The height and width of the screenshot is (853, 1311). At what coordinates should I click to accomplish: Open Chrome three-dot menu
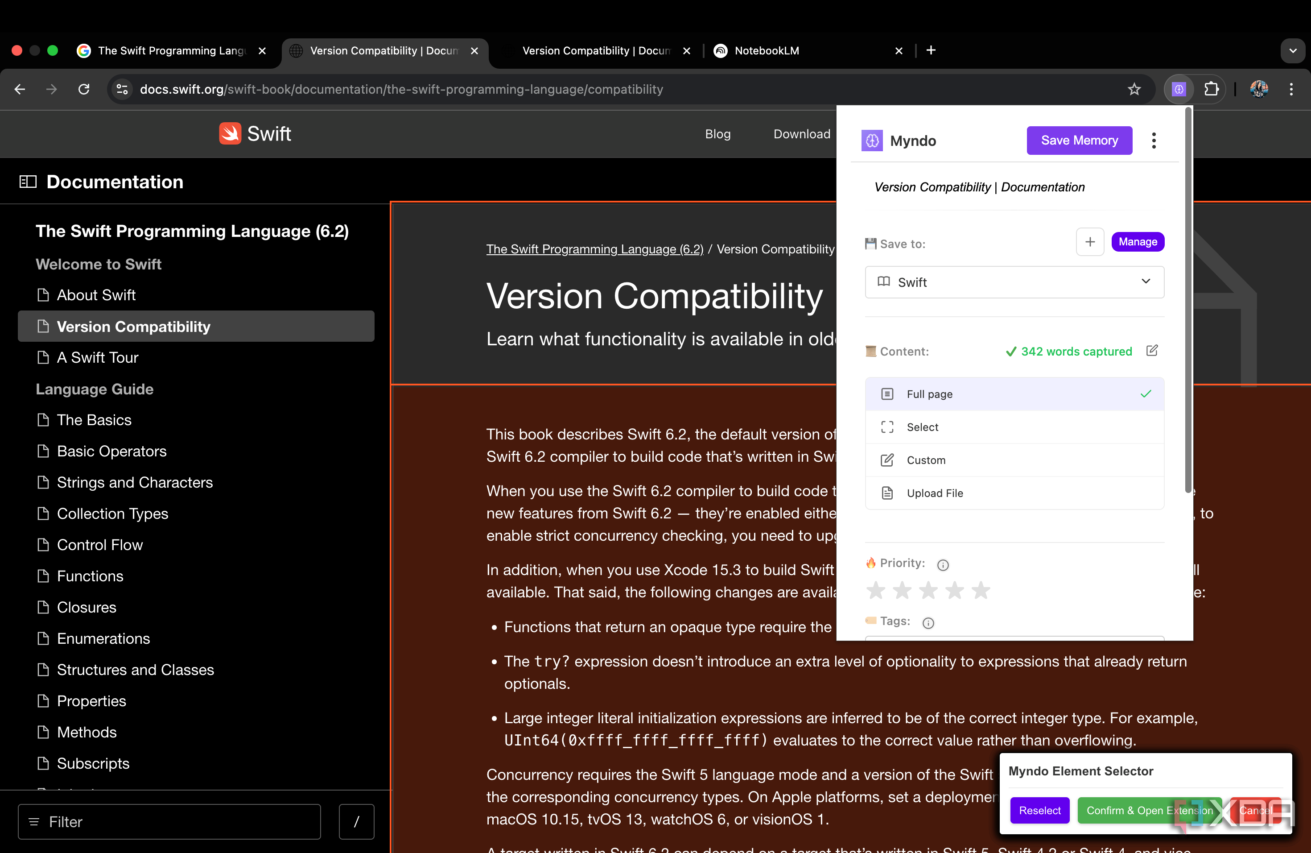1291,89
